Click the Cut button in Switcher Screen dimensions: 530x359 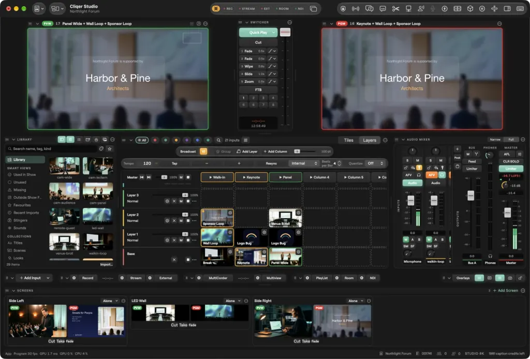click(258, 42)
